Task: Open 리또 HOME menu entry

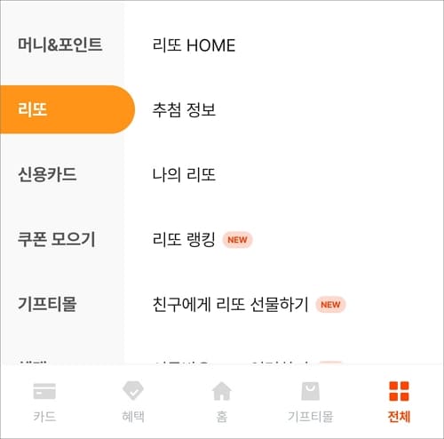Action: coord(194,45)
